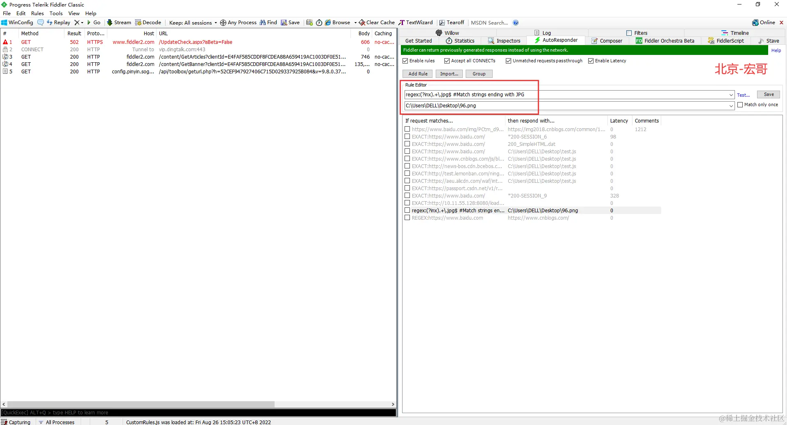Toggle the Decode option
The height and width of the screenshot is (425, 787).
click(148, 23)
